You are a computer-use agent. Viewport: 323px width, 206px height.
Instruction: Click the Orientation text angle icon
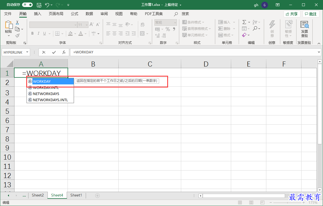pyautogui.click(x=128, y=24)
